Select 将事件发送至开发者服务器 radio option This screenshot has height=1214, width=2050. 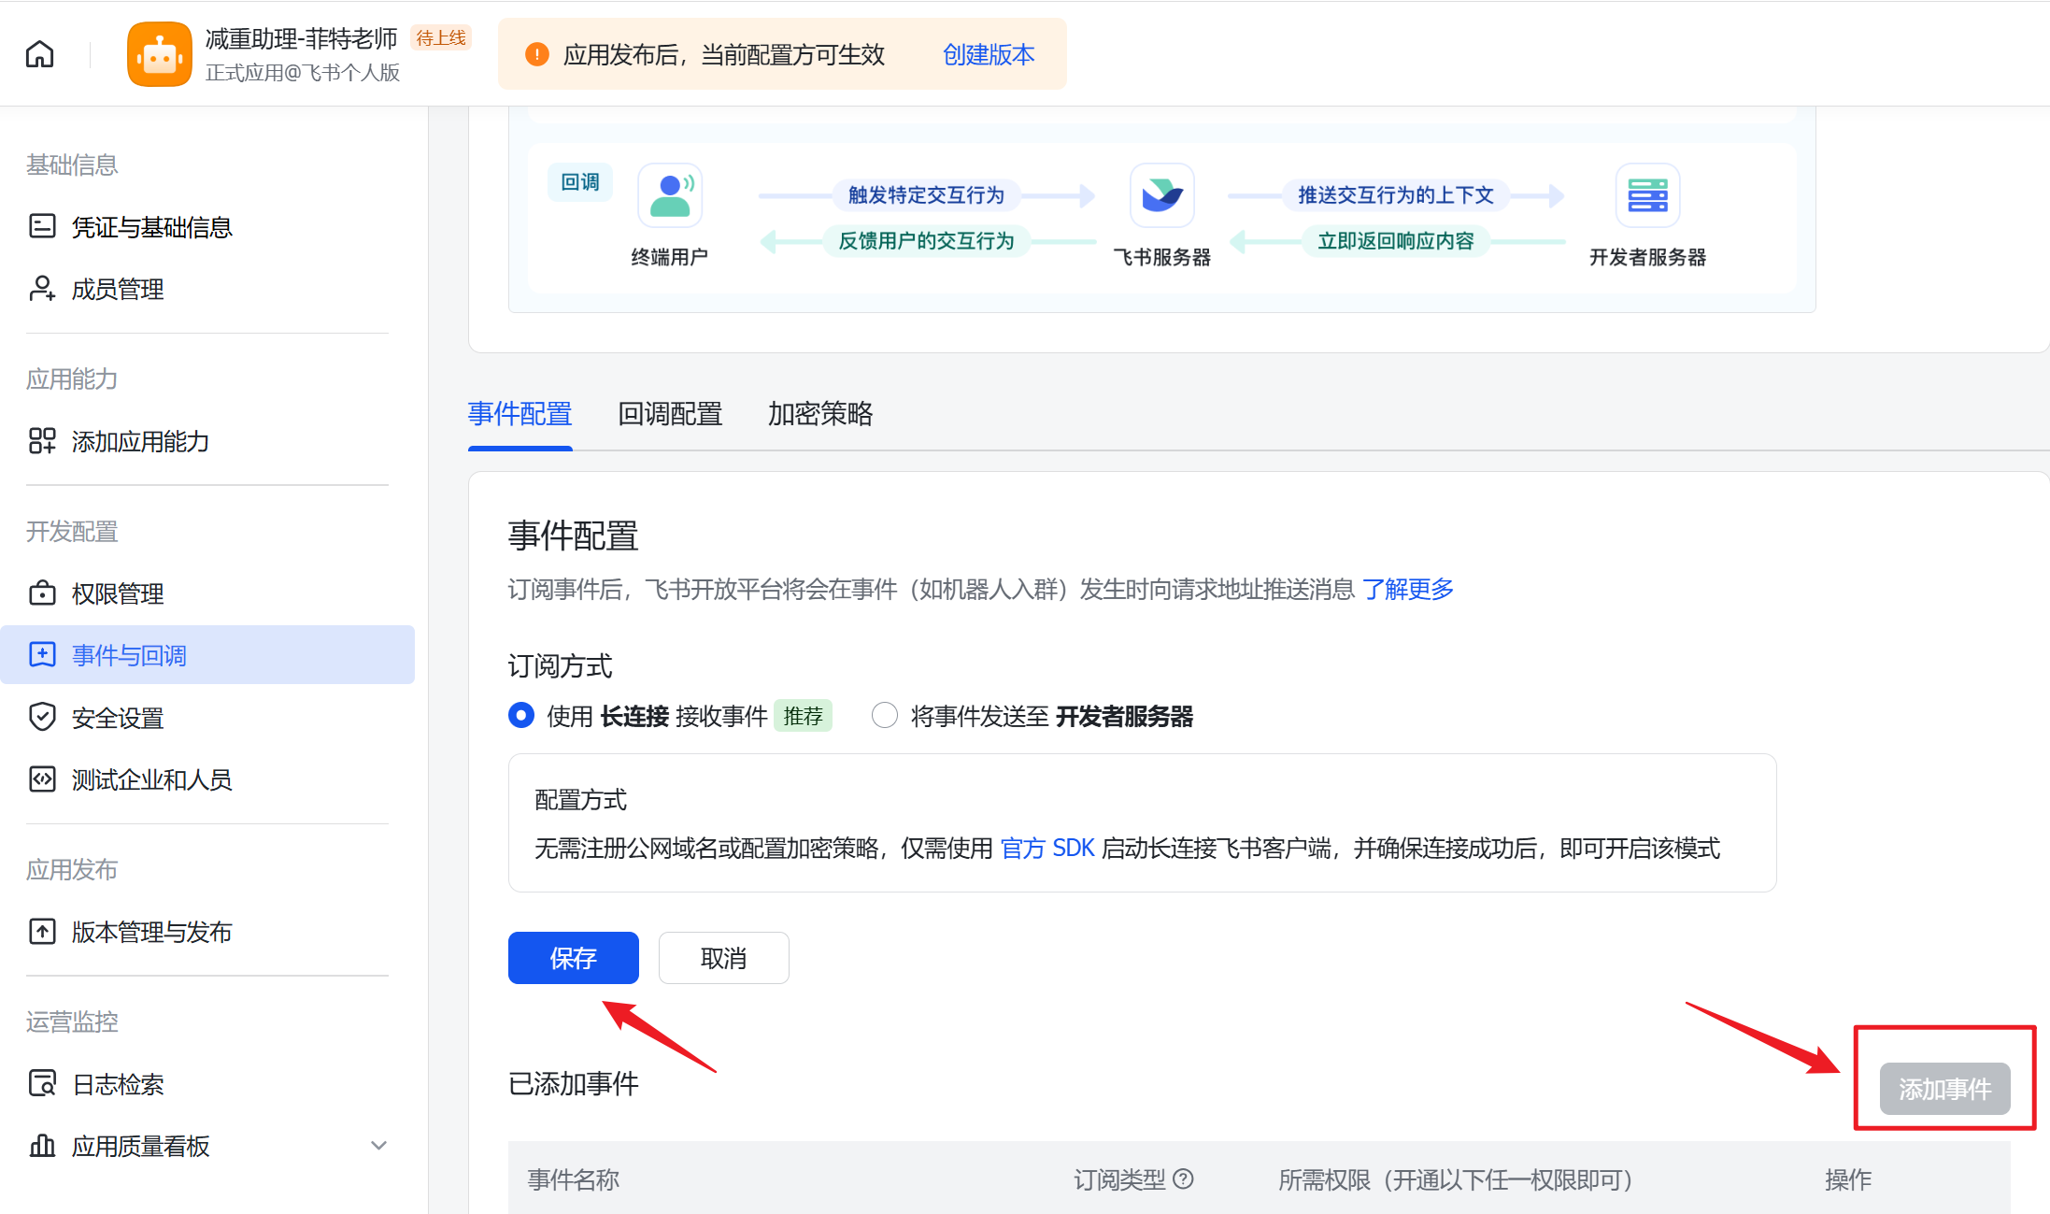[885, 716]
